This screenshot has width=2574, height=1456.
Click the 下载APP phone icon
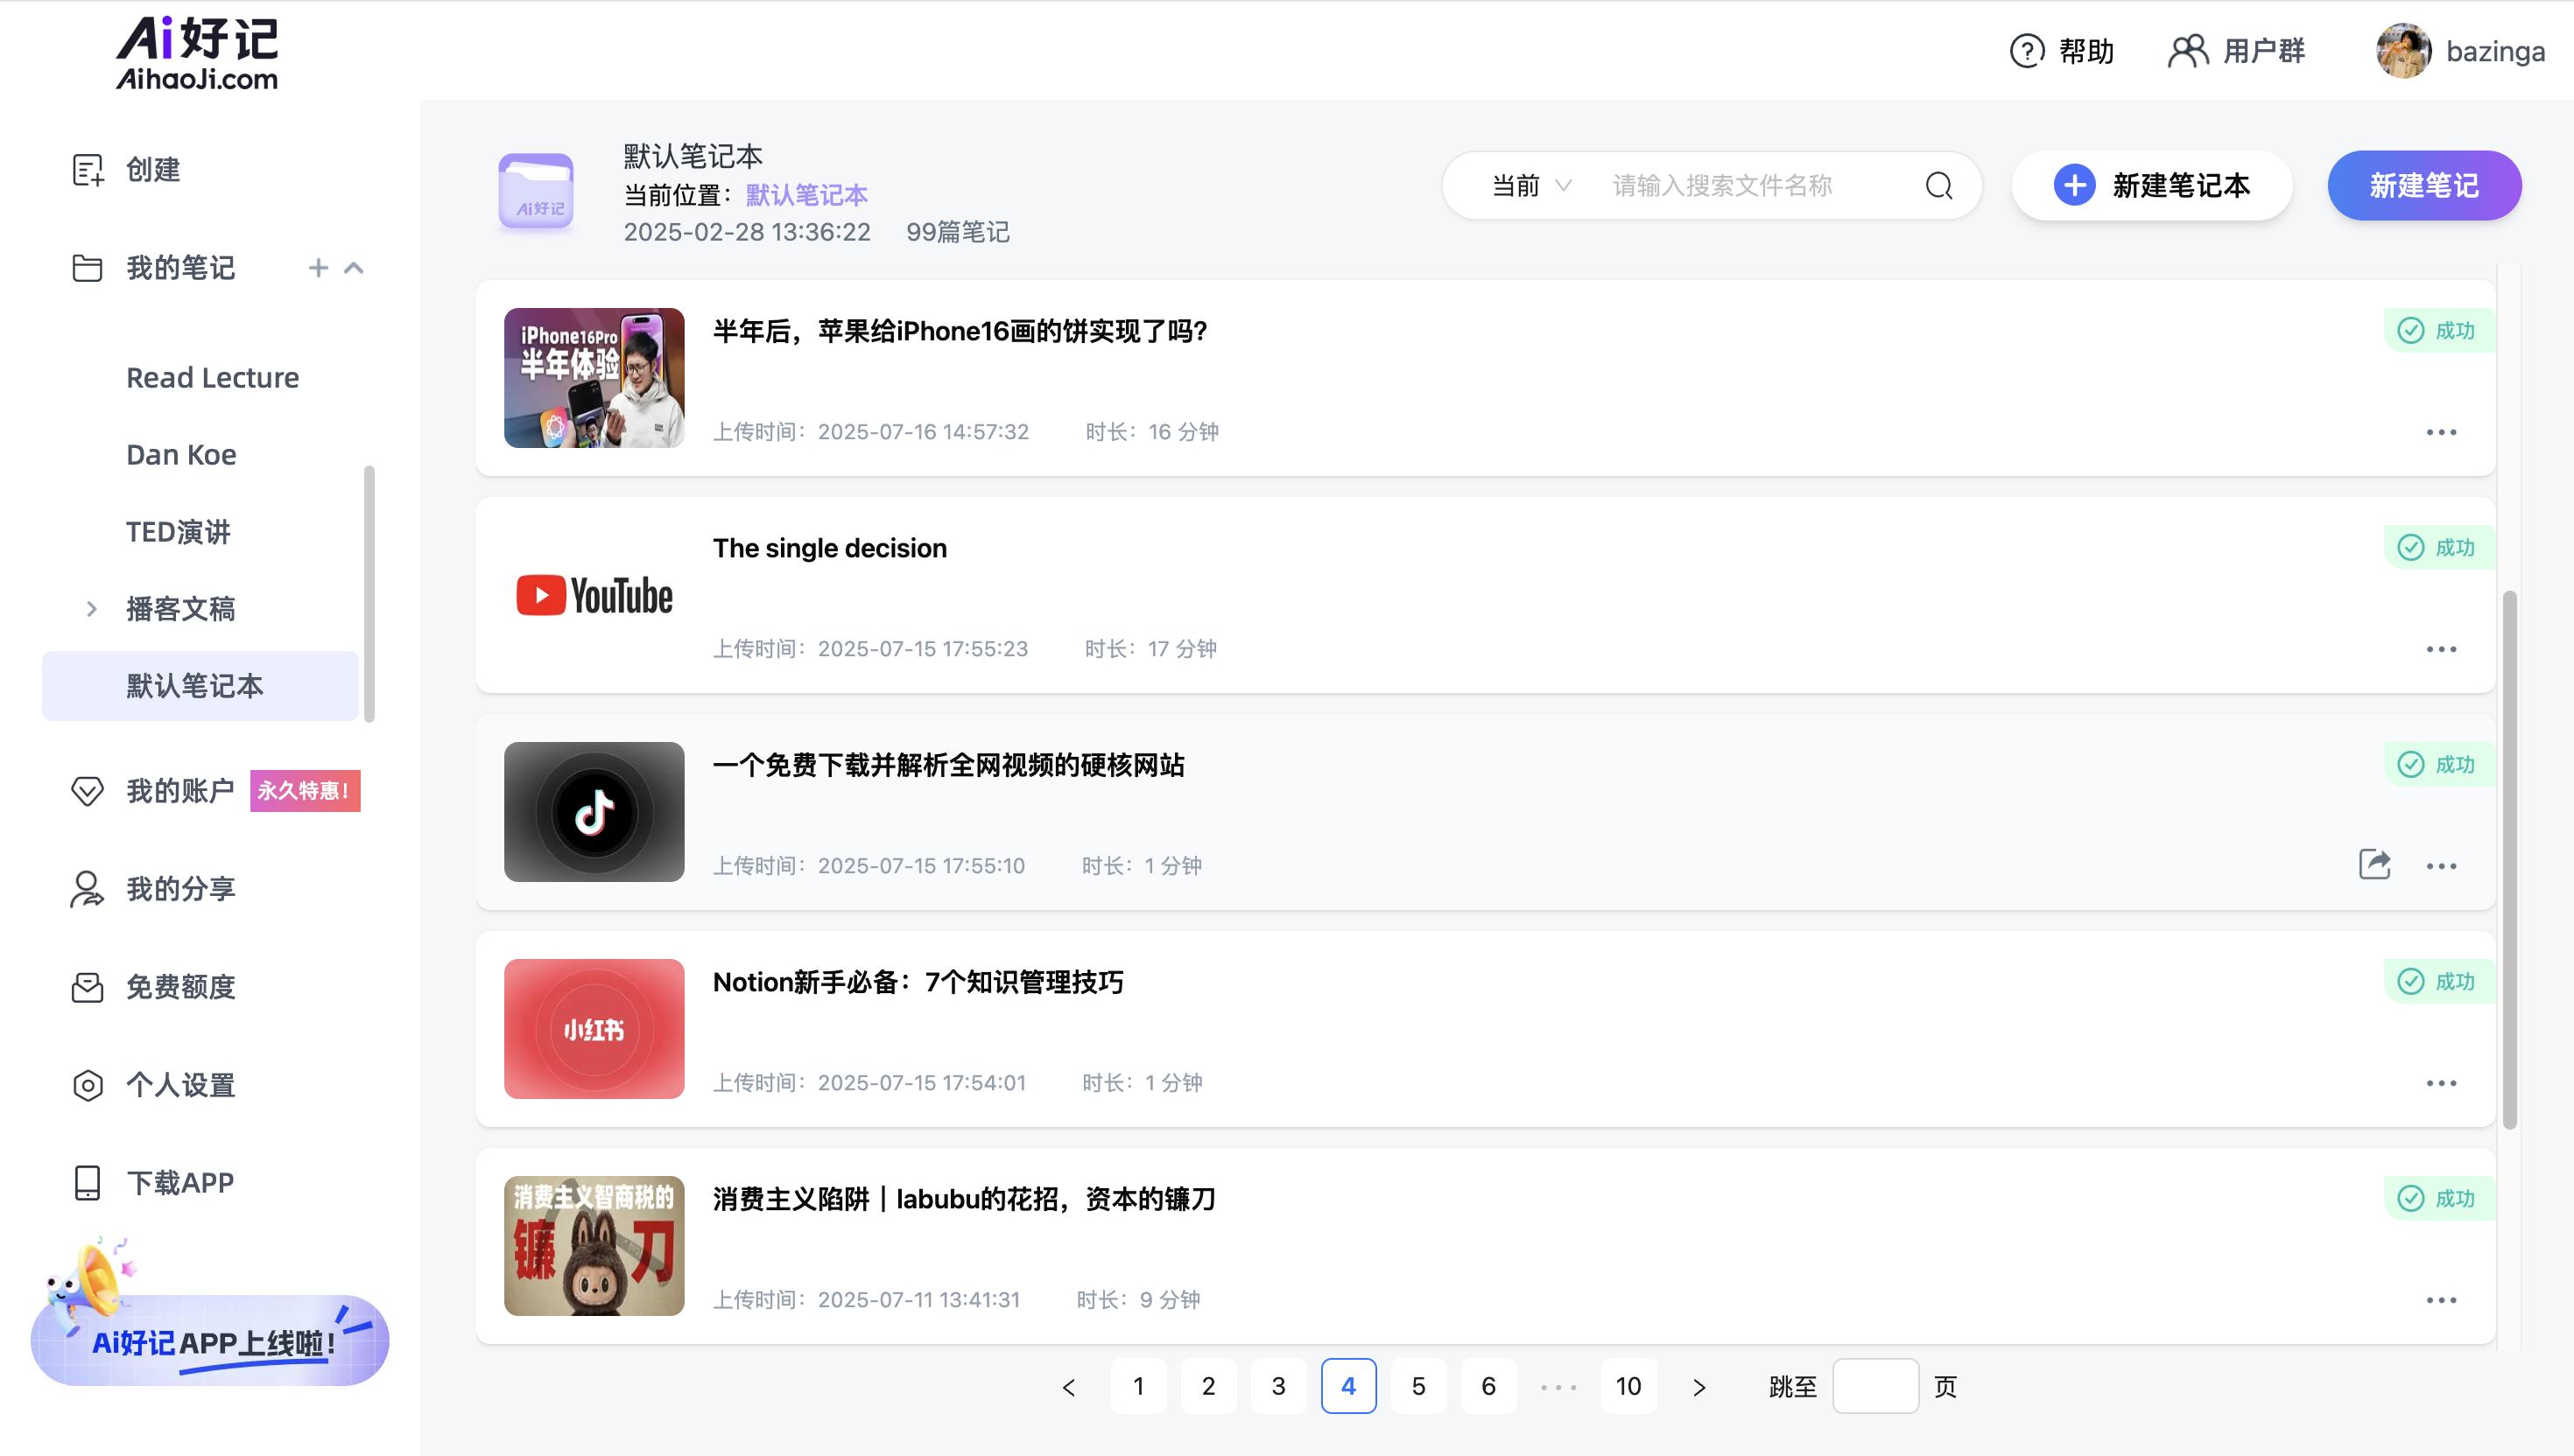pos(87,1183)
